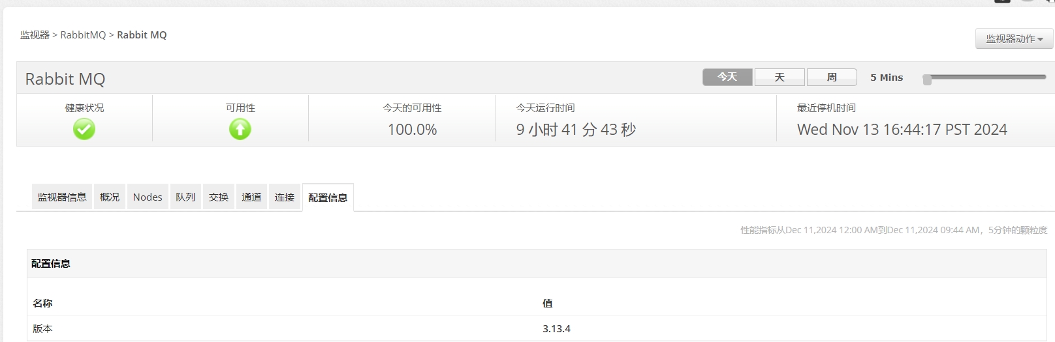
Task: Open the 监视器信息 tab
Action: (62, 197)
